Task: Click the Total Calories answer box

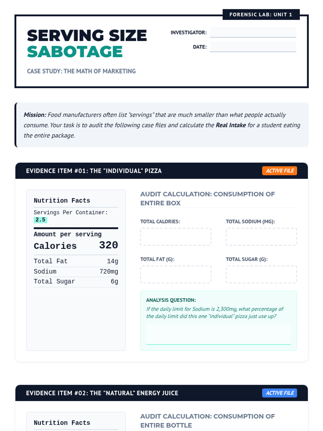Action: (x=175, y=237)
